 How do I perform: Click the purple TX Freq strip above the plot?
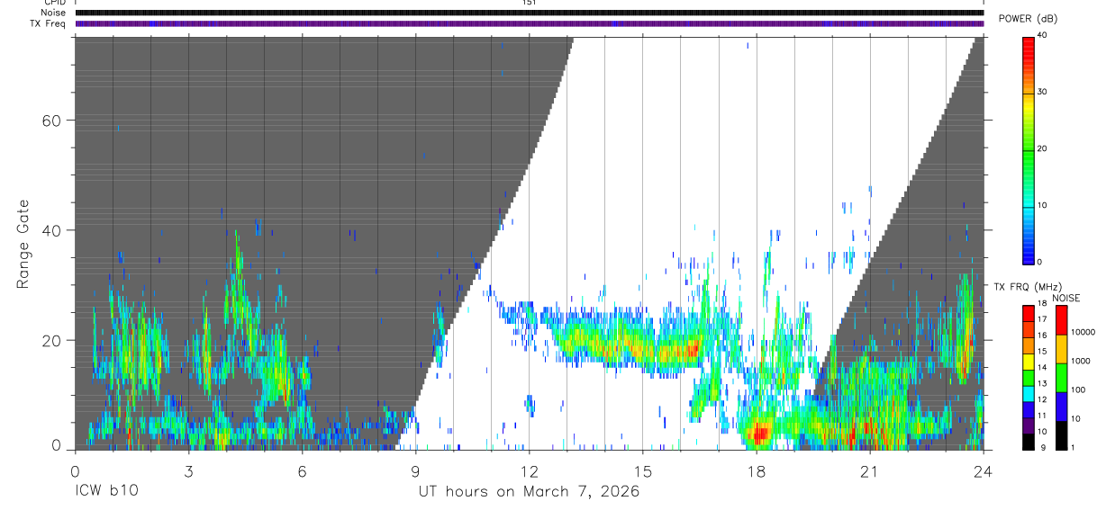529,23
